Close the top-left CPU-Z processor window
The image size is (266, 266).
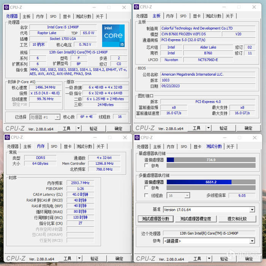pos(124,8)
